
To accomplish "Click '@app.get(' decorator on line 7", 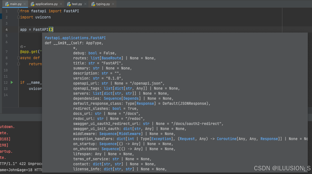I will point(31,52).
